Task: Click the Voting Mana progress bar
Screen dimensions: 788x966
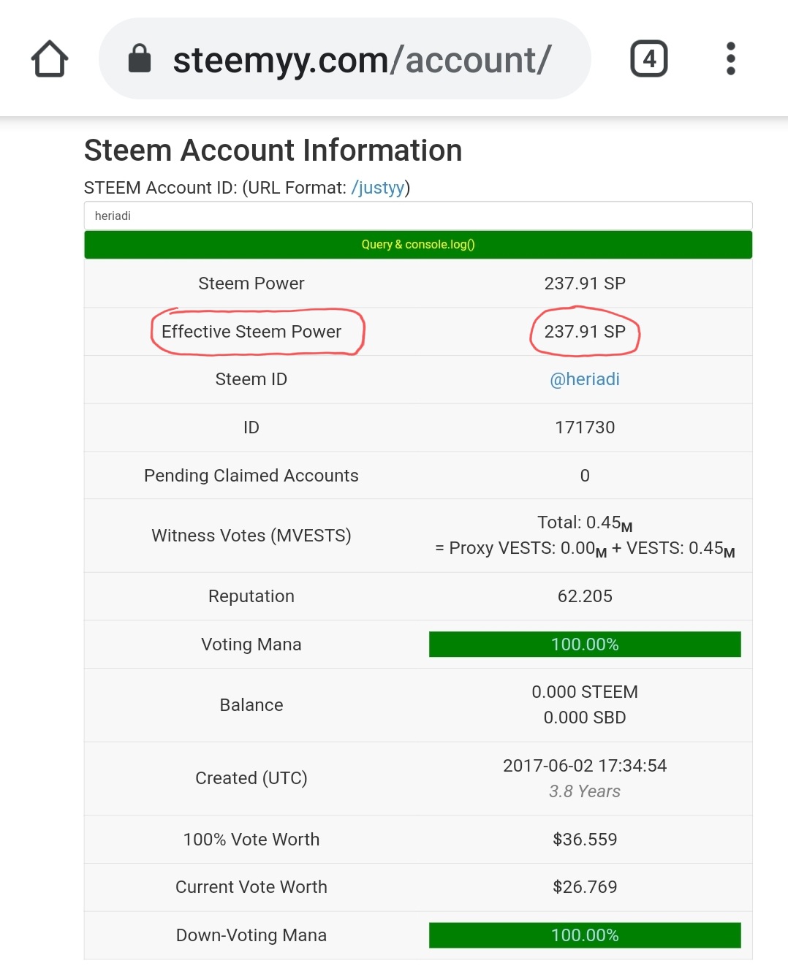Action: pos(585,644)
